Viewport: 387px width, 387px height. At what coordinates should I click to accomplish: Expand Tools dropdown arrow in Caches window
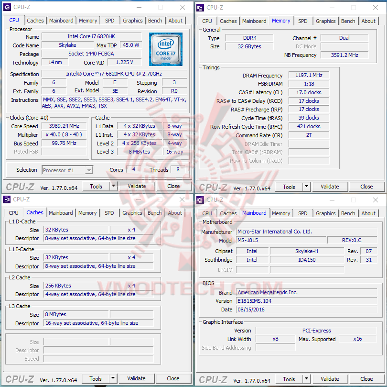click(x=113, y=378)
